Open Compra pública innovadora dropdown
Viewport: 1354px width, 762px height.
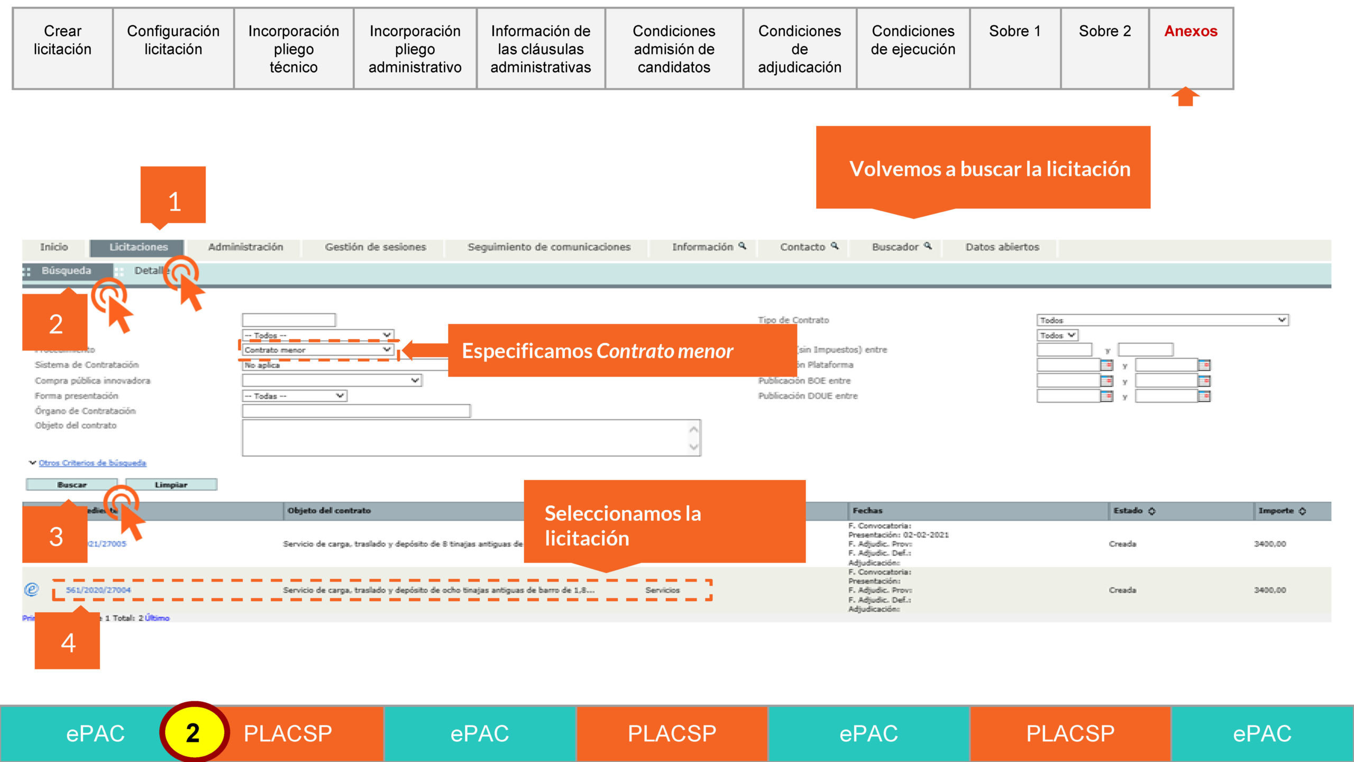[332, 380]
